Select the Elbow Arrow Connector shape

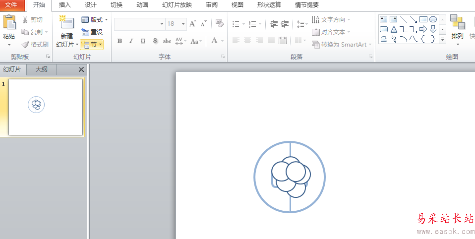coord(413,29)
